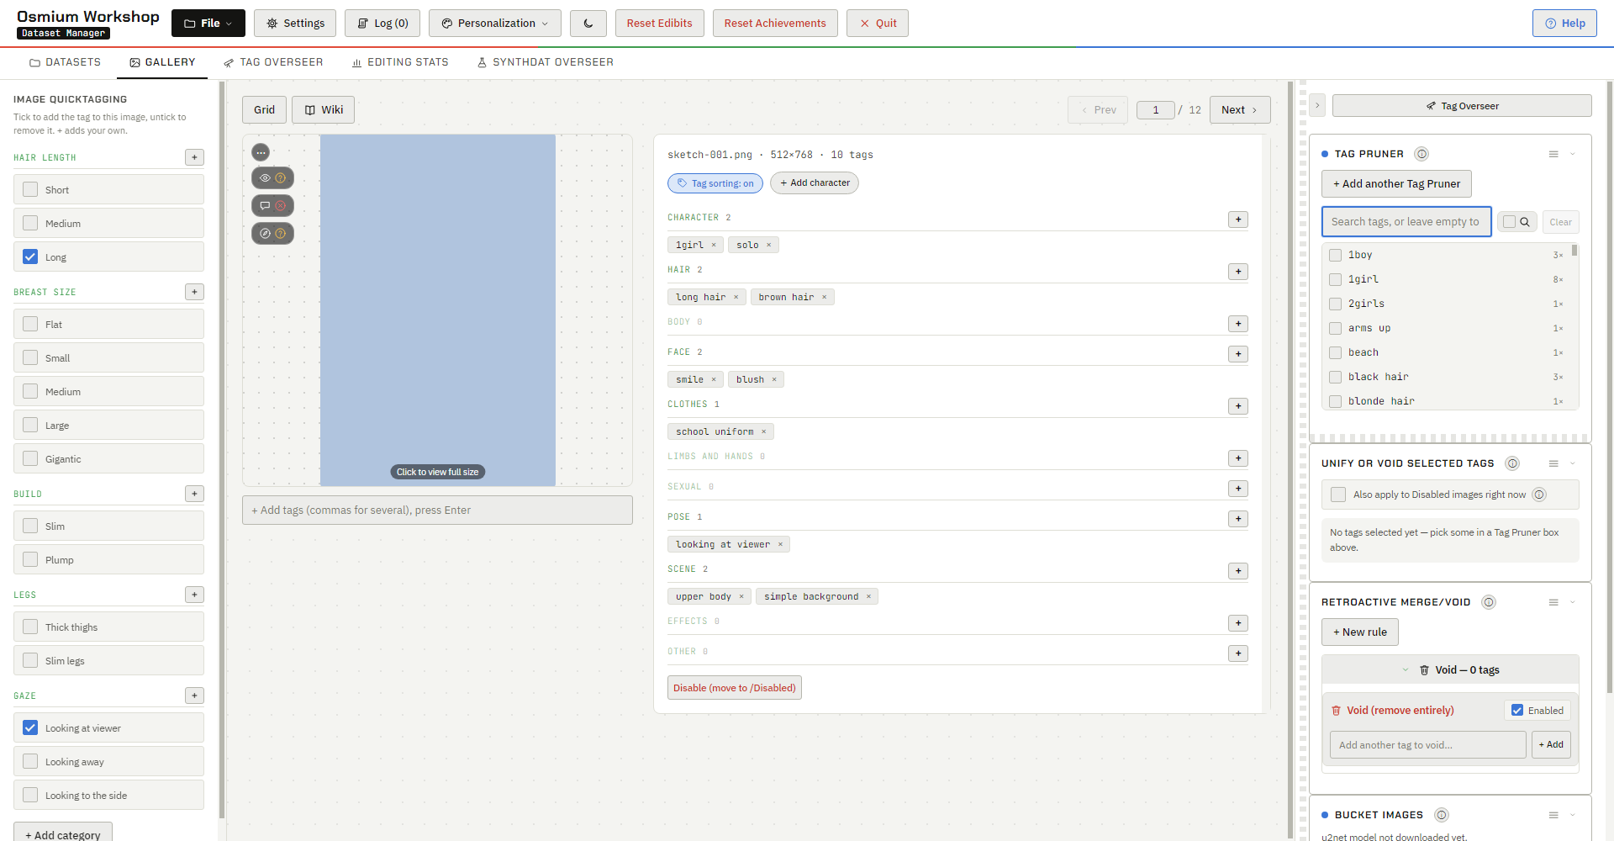Click the Tag Pruner hamburger menu icon

1553,154
